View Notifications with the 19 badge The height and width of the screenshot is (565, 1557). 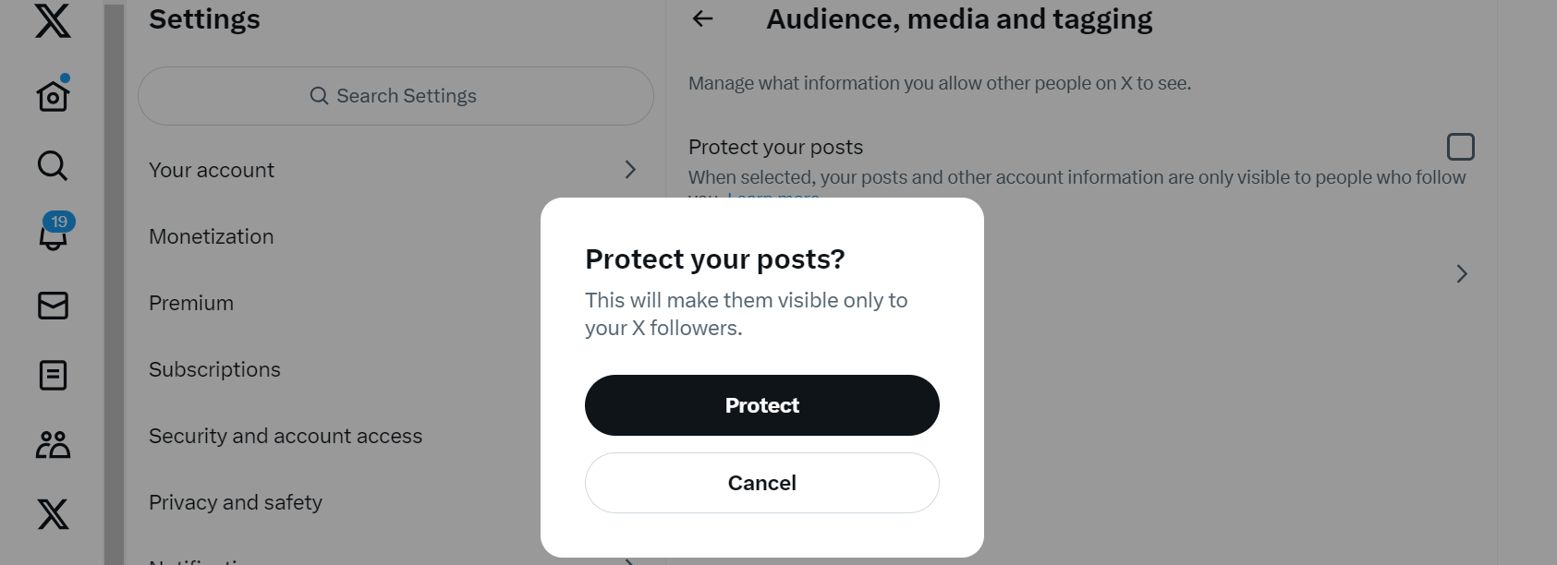[53, 235]
